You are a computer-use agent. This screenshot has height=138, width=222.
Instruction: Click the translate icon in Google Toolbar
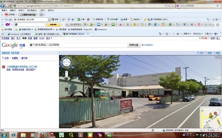coord(122,19)
